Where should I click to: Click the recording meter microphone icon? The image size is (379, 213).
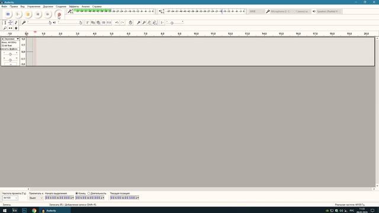(x=70, y=11)
